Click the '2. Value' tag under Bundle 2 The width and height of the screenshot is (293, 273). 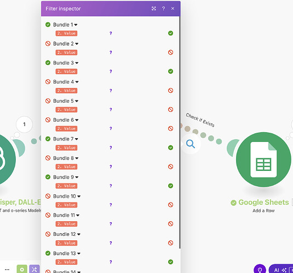pyautogui.click(x=66, y=52)
